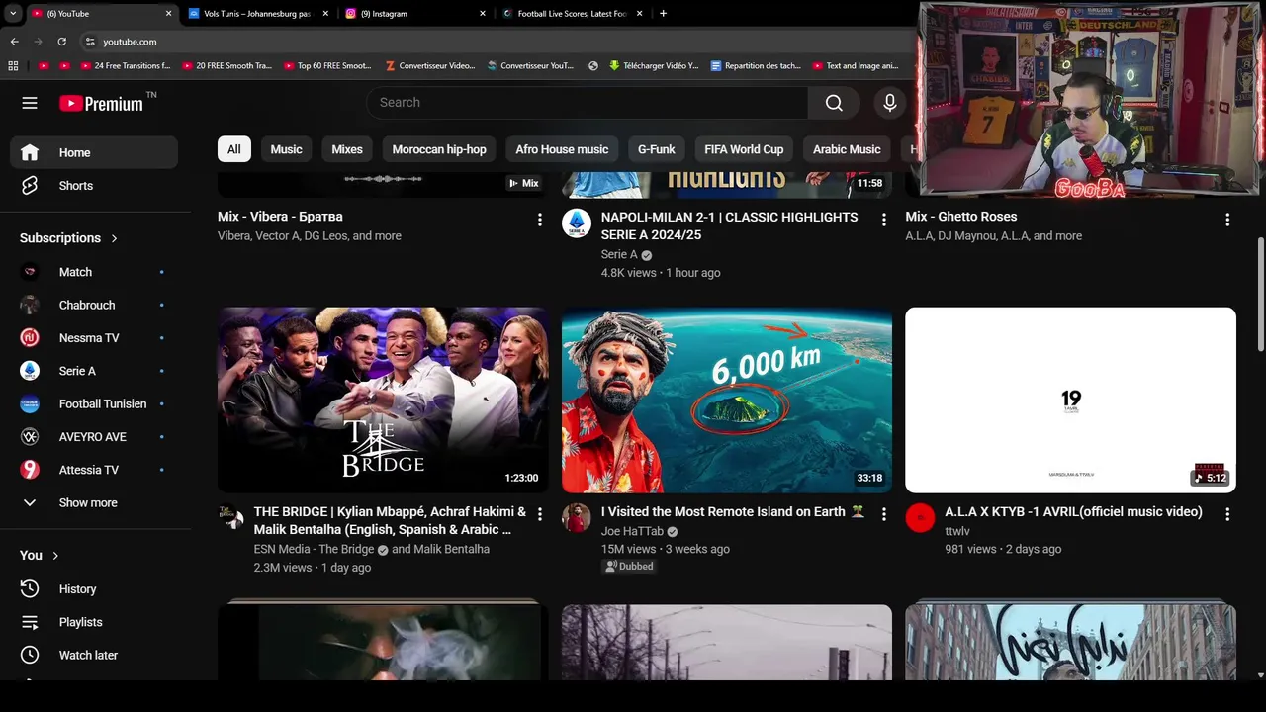Open options for Mix - Ghetto Roses
The width and height of the screenshot is (1266, 712).
point(1227,220)
